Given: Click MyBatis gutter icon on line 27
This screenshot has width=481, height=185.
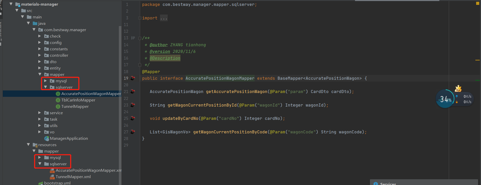Looking at the screenshot, I should (133, 132).
